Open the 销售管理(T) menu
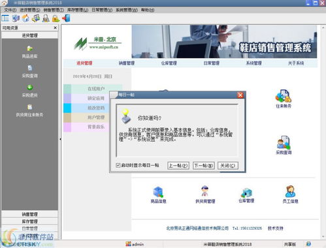326x248 pixels. pos(54,10)
